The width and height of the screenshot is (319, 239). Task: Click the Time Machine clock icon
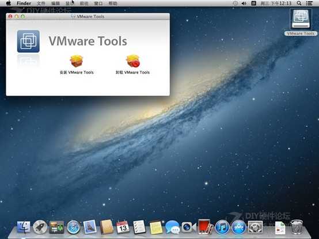(235, 3)
